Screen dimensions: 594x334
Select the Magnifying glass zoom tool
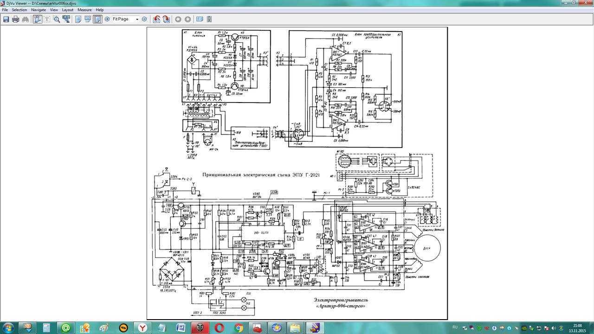tap(57, 19)
